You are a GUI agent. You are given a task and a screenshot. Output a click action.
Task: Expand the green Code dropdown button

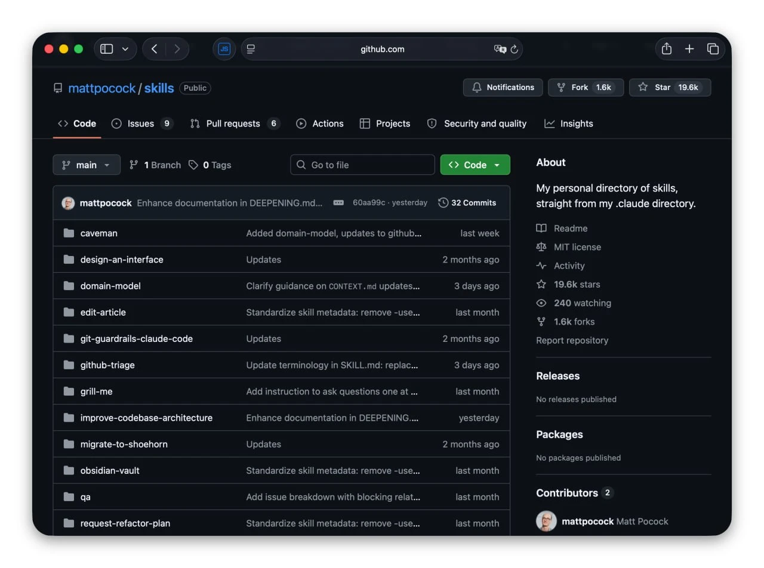475,165
